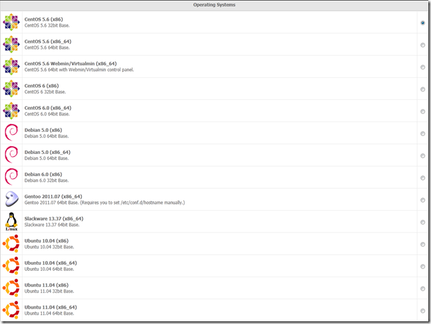431x324 pixels.
Task: Click the Ubuntu logo beside Ubuntu 10.04 (x86)
Action: coord(11,244)
